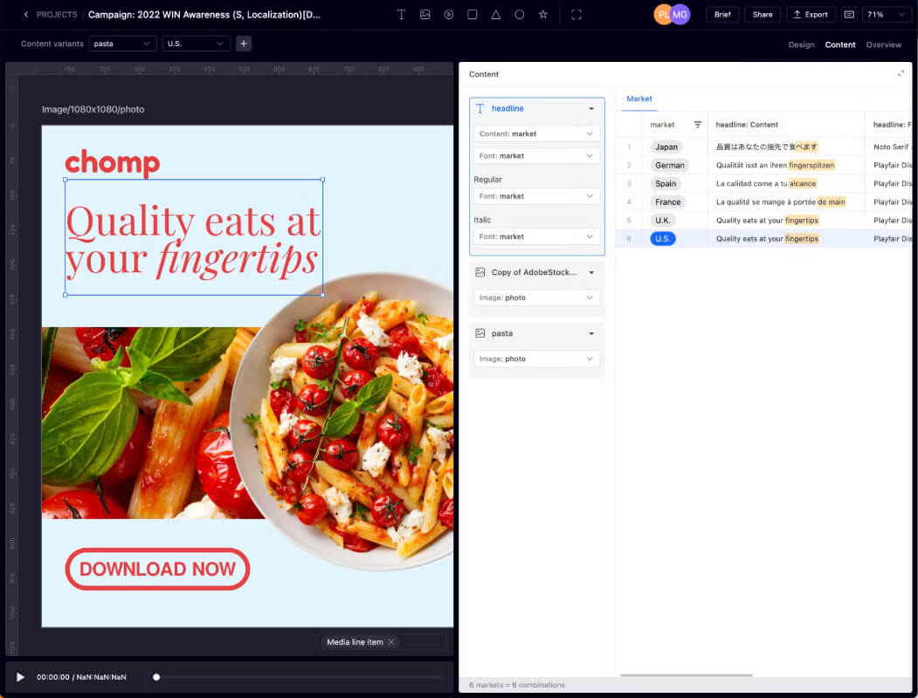This screenshot has height=698, width=918.
Task: Select the Text tool in the toolbar
Action: (401, 15)
